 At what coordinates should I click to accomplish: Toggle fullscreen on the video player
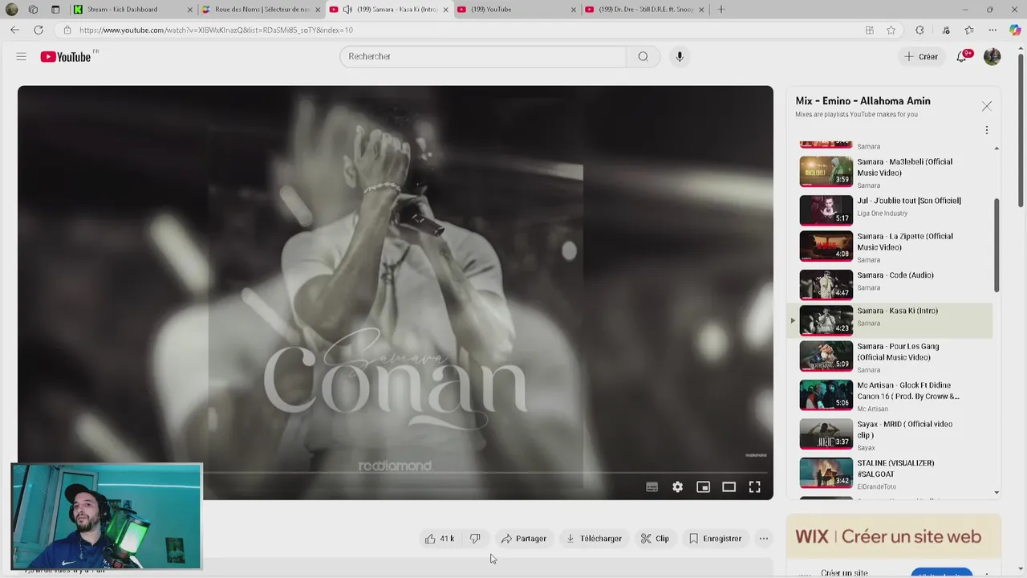click(755, 486)
